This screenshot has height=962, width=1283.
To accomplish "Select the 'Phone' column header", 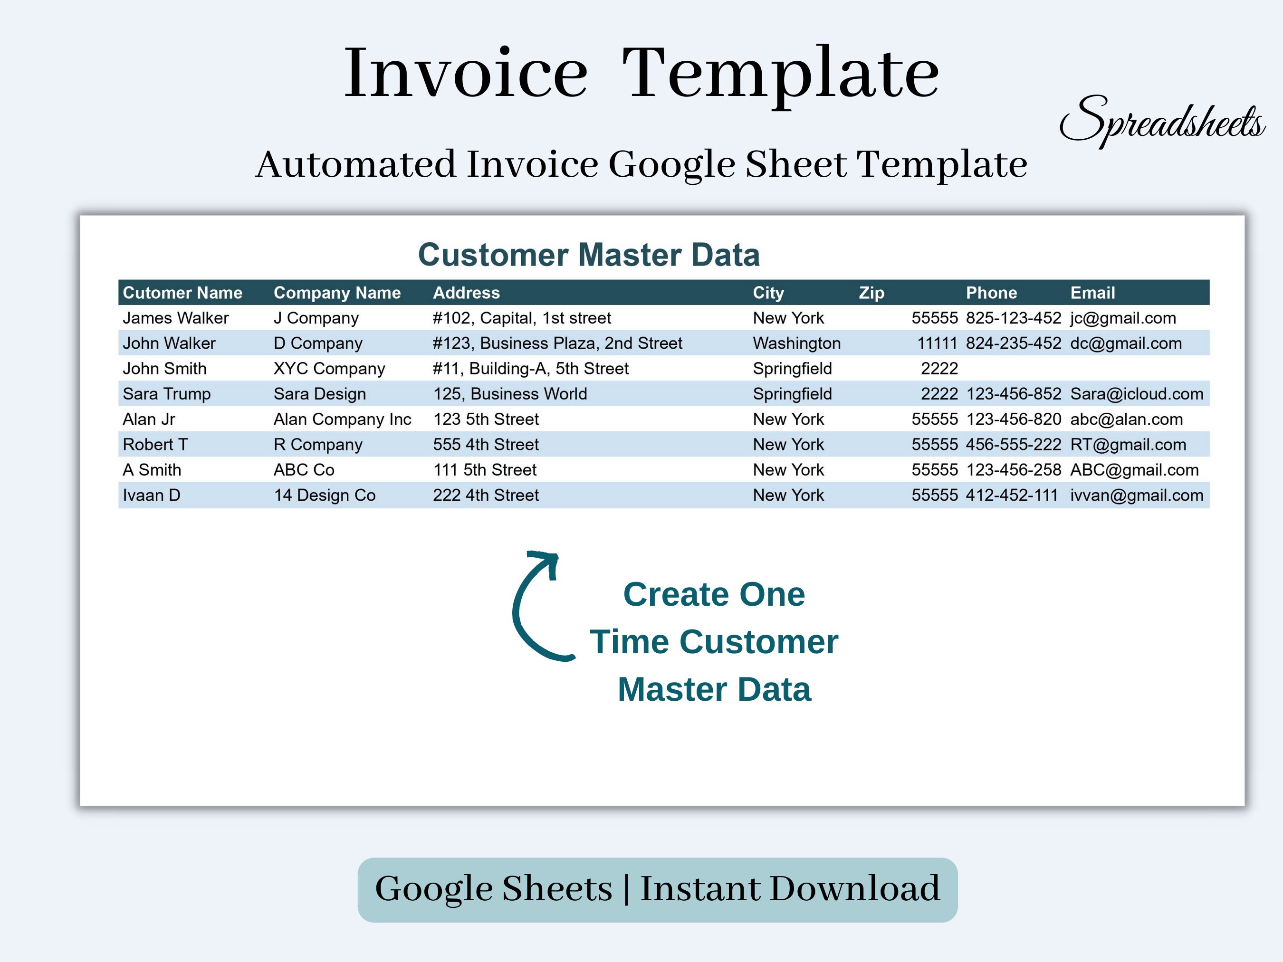I will coord(991,293).
